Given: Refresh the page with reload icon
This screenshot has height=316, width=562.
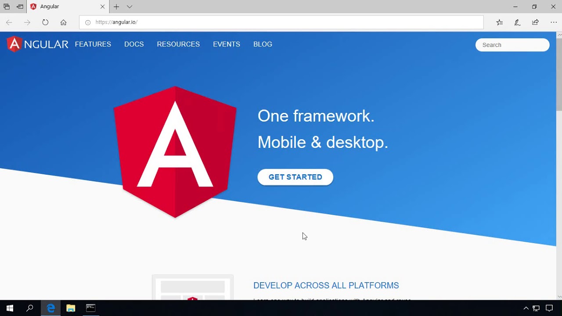Looking at the screenshot, I should pos(45,22).
